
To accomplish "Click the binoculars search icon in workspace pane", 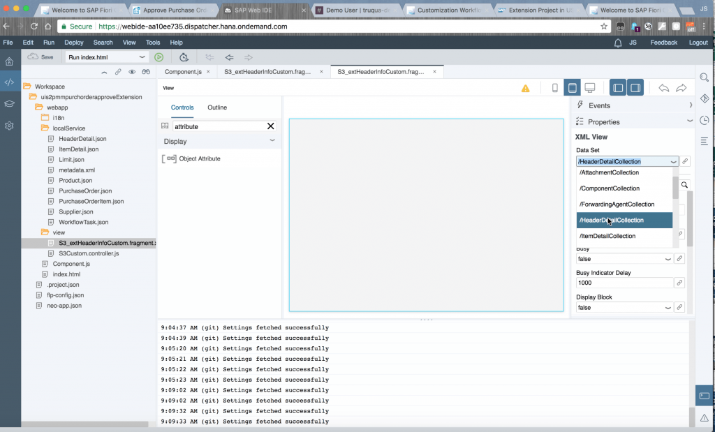I will (x=146, y=72).
